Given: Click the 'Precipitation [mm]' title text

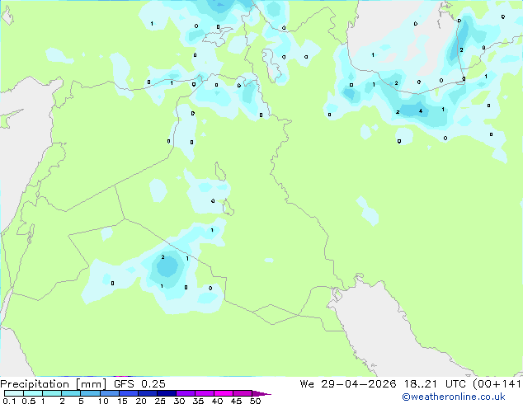Looking at the screenshot, I should point(54,384).
